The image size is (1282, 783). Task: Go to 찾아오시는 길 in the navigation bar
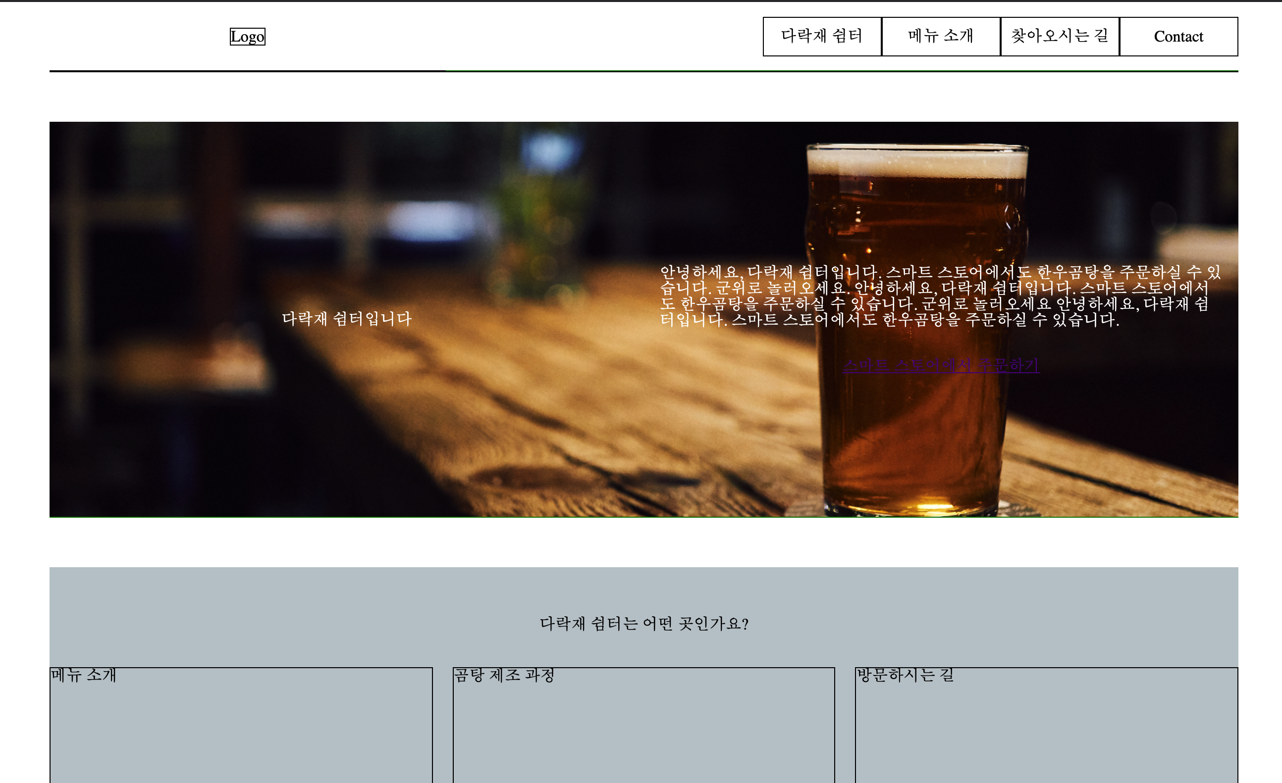(1059, 37)
